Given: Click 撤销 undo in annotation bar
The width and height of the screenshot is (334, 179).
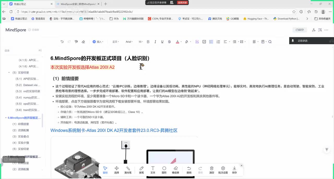Looking at the screenshot, I should pyautogui.click(x=189, y=170).
